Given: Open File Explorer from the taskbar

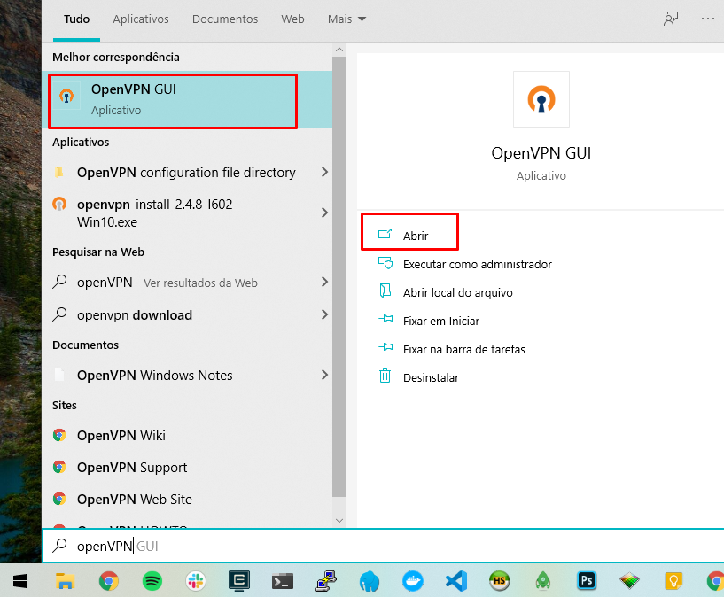Looking at the screenshot, I should click(x=65, y=581).
